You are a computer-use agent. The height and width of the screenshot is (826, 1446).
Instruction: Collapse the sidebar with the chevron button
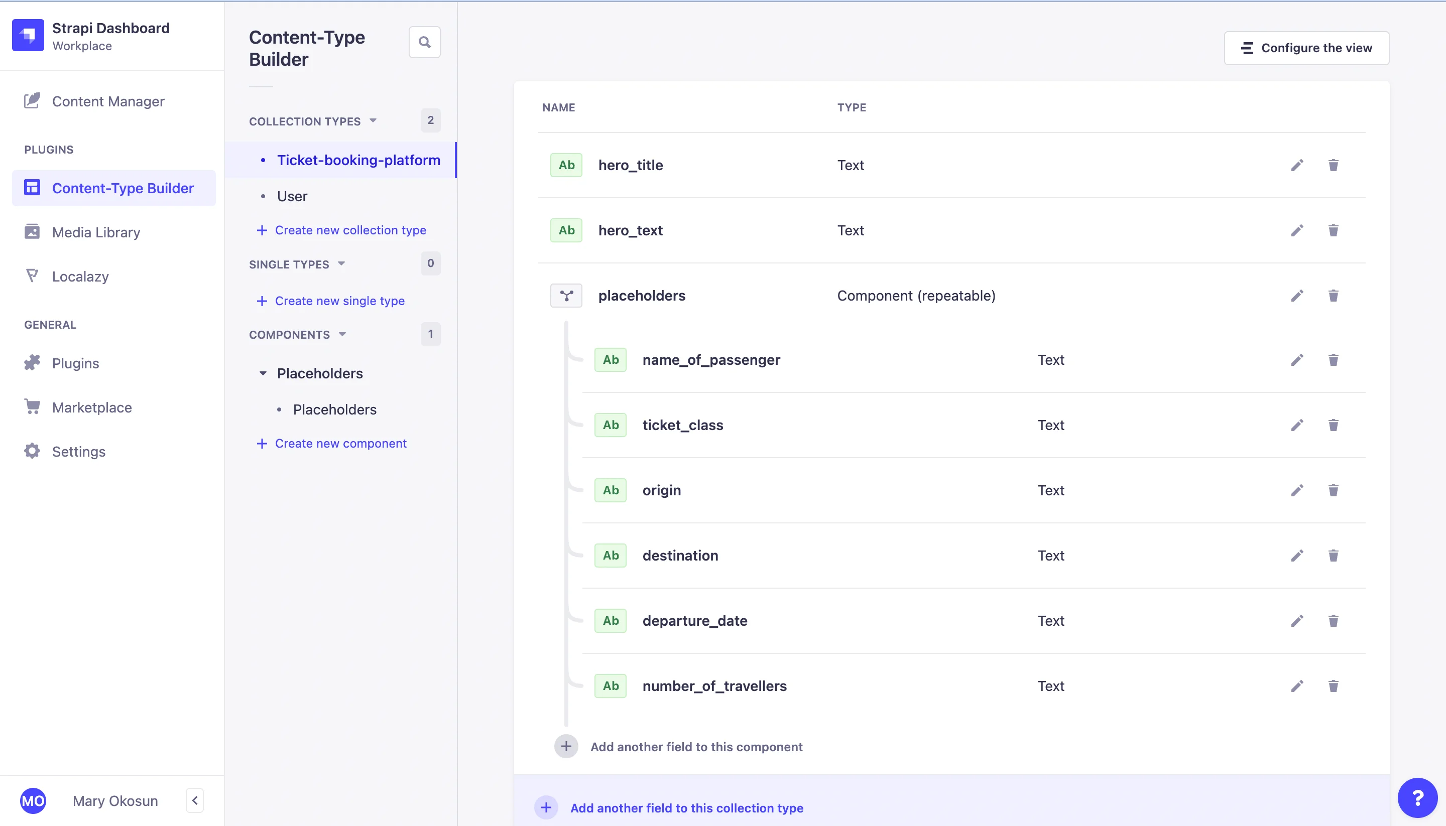point(195,800)
